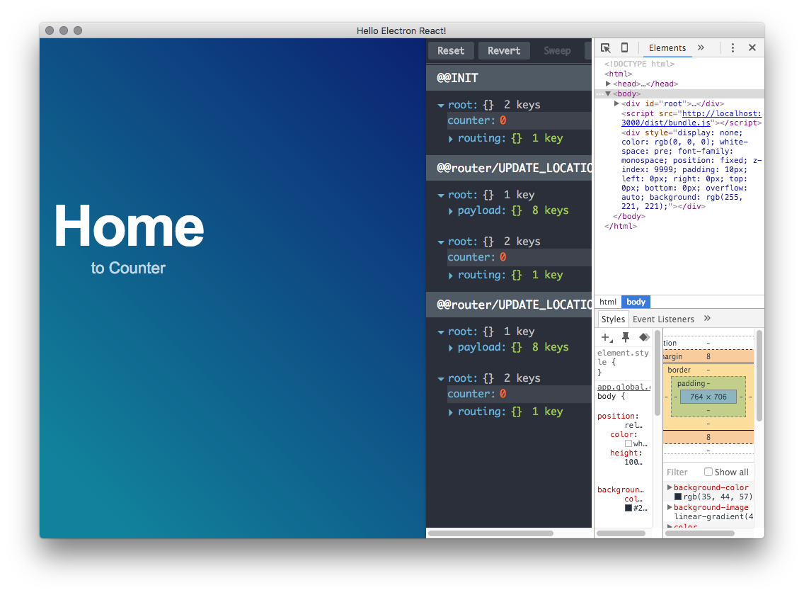Click the Revert button

point(504,51)
